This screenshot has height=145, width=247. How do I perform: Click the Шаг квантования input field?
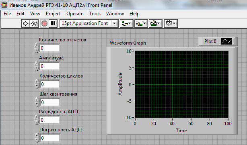(x=49, y=102)
